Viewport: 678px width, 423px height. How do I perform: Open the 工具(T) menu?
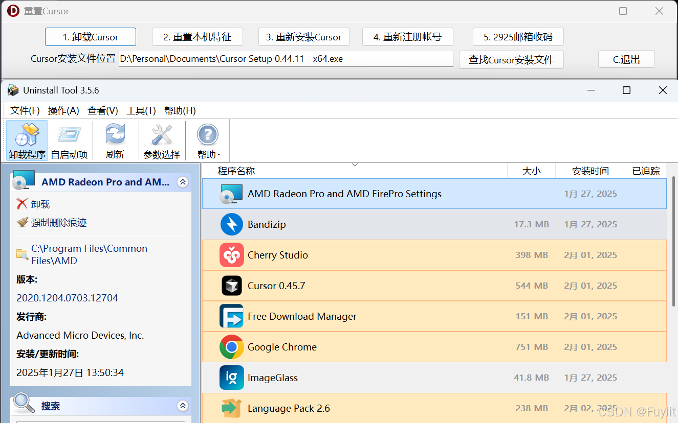tap(141, 110)
